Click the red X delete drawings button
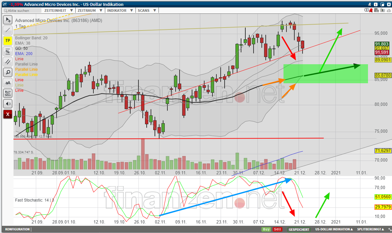Image resolution: width=392 pixels, height=233 pixels. (8, 114)
